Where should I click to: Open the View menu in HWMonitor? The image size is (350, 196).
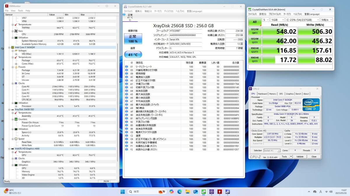coord(13,11)
